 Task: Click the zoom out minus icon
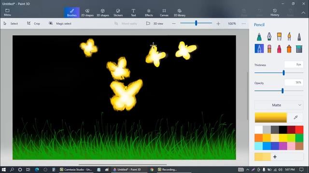pos(174,24)
